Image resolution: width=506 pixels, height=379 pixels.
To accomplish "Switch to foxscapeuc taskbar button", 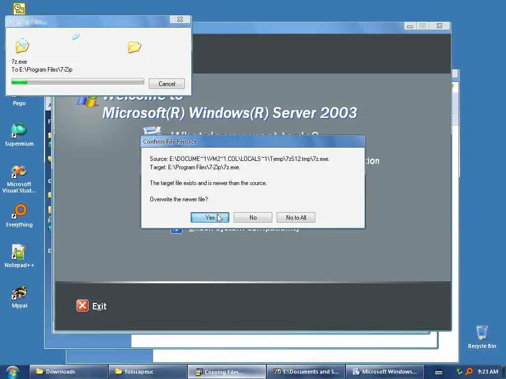I will coord(147,372).
